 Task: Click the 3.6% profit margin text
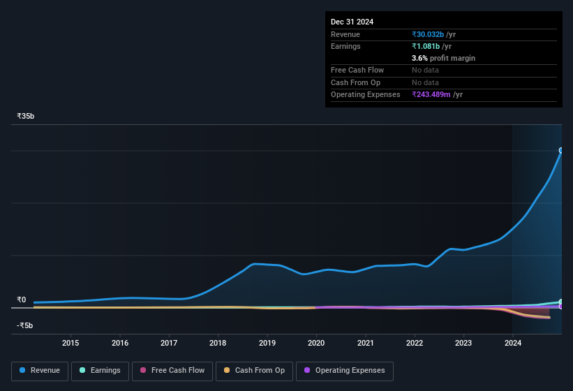tap(444, 58)
